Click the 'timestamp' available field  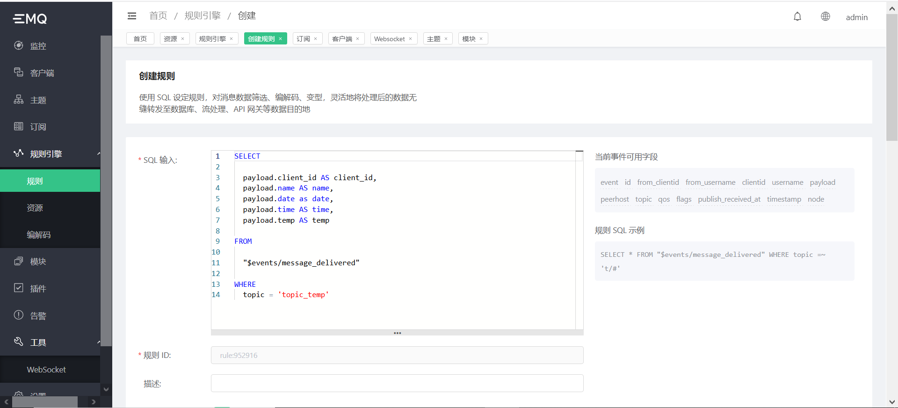tap(784, 199)
